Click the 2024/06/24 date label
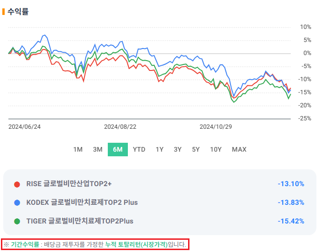Viewport: 322px width, 251px height. tap(24, 126)
